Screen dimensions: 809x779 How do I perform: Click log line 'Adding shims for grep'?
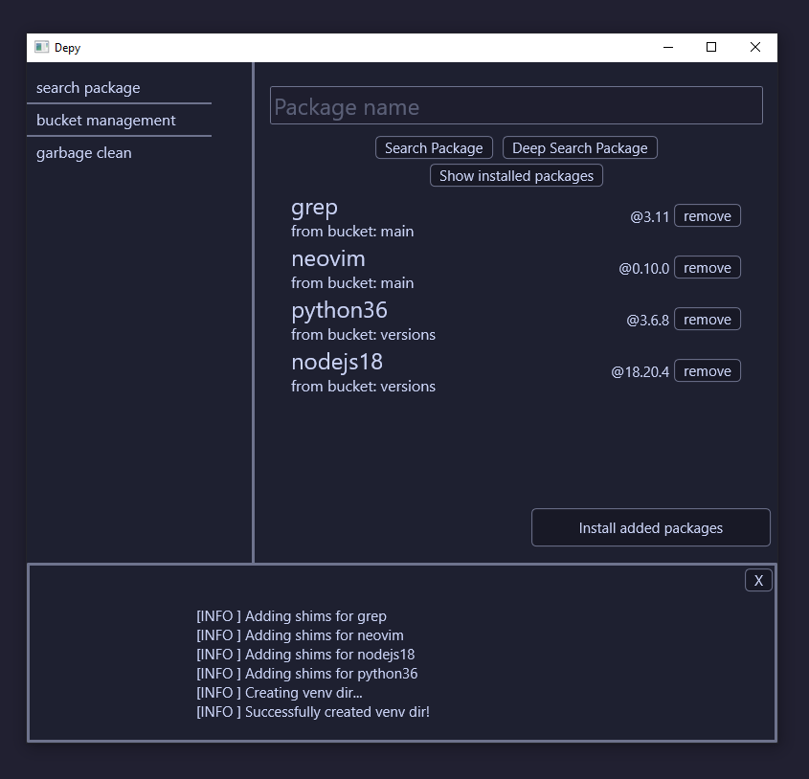click(x=291, y=616)
